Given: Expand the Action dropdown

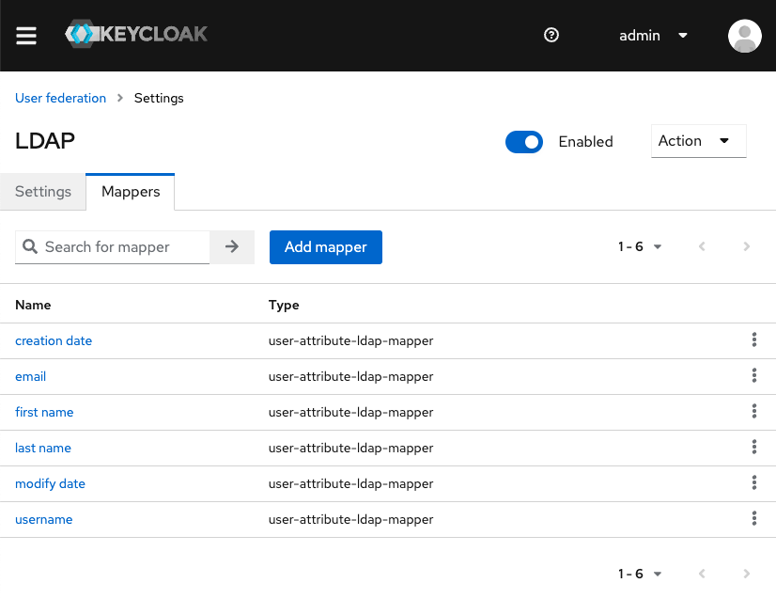Looking at the screenshot, I should coord(698,141).
